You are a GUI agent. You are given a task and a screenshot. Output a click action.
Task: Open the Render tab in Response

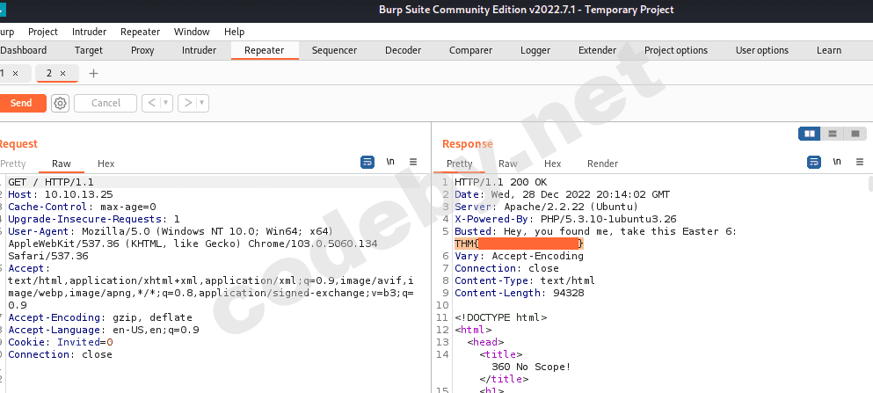pos(602,164)
